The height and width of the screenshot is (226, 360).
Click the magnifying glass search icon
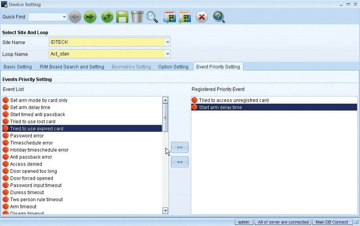[x=152, y=17]
